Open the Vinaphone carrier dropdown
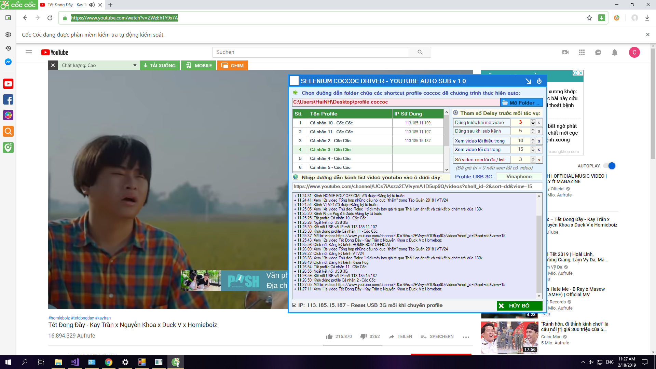 519,177
